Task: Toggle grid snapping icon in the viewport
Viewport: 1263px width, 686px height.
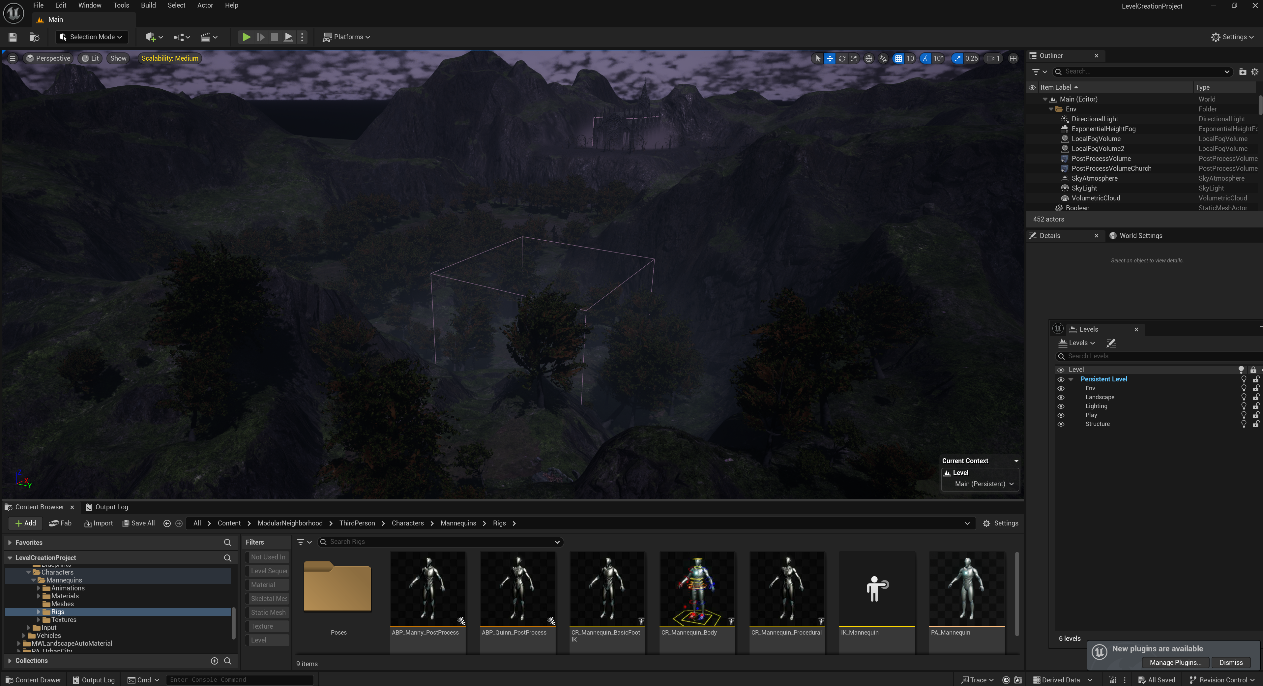Action: pos(898,58)
